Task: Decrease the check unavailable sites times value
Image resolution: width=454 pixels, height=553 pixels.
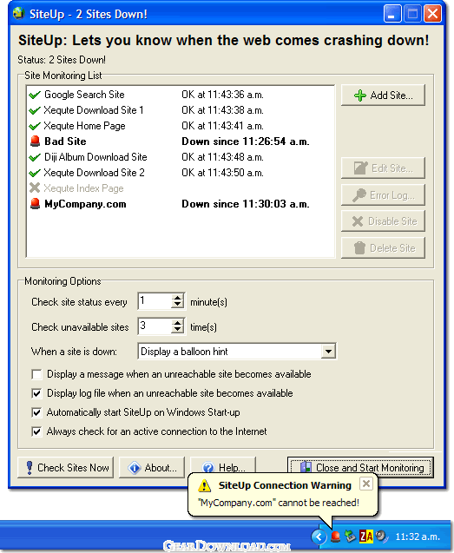Action: [x=177, y=330]
